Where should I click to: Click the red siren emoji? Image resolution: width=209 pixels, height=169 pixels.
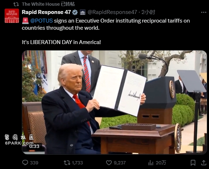25,21
